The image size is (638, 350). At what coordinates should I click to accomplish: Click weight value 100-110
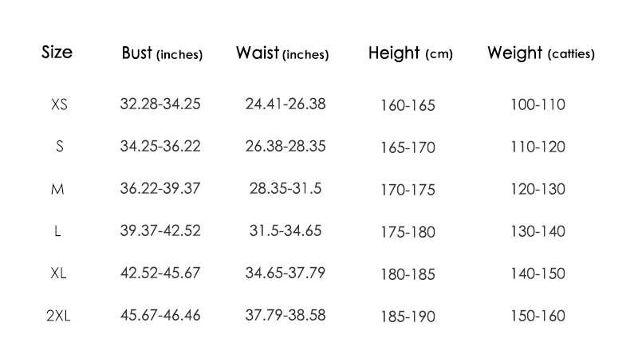point(538,104)
